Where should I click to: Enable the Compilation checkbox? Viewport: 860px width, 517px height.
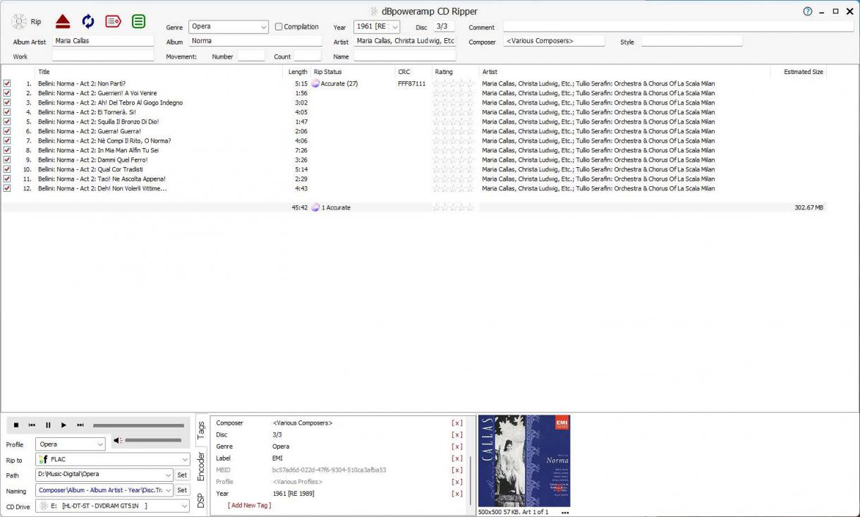[279, 27]
